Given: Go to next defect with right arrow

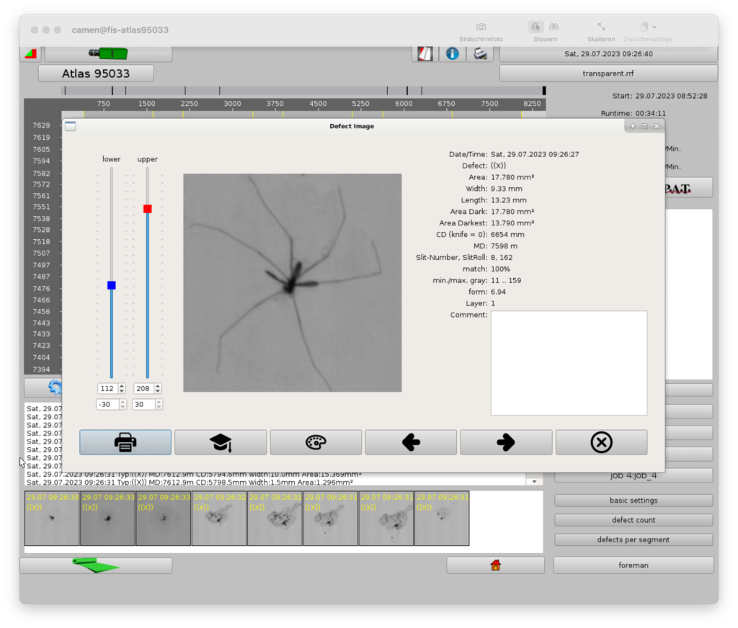Looking at the screenshot, I should 506,442.
